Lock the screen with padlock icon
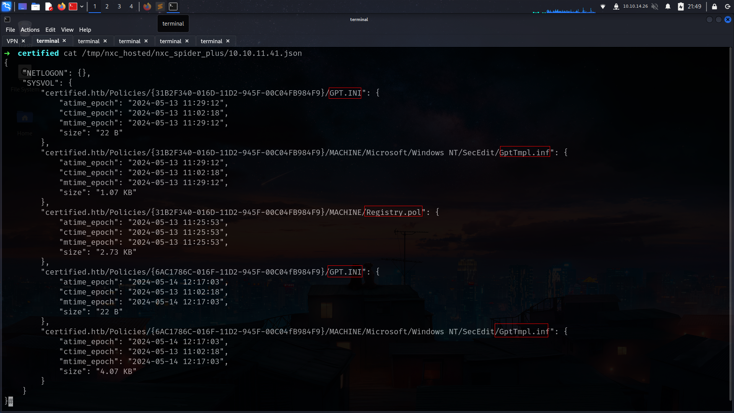Viewport: 734px width, 413px height. coord(714,7)
